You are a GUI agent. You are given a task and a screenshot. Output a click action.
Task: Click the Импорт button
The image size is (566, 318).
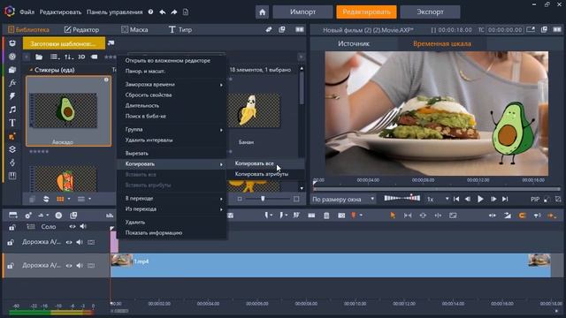click(x=302, y=11)
